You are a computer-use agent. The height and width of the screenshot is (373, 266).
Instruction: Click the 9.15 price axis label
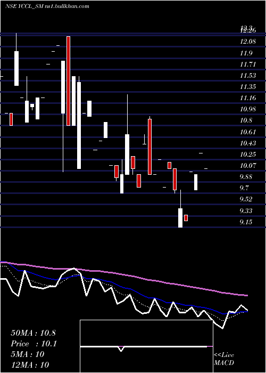click(246, 222)
